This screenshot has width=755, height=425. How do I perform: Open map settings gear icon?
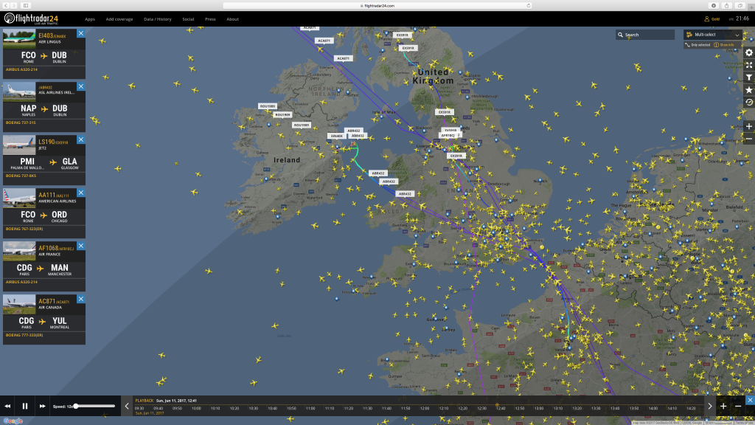click(x=749, y=52)
